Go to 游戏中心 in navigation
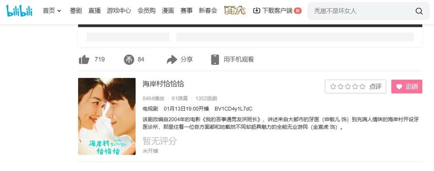Viewport: 434px width, 171px height. click(119, 11)
